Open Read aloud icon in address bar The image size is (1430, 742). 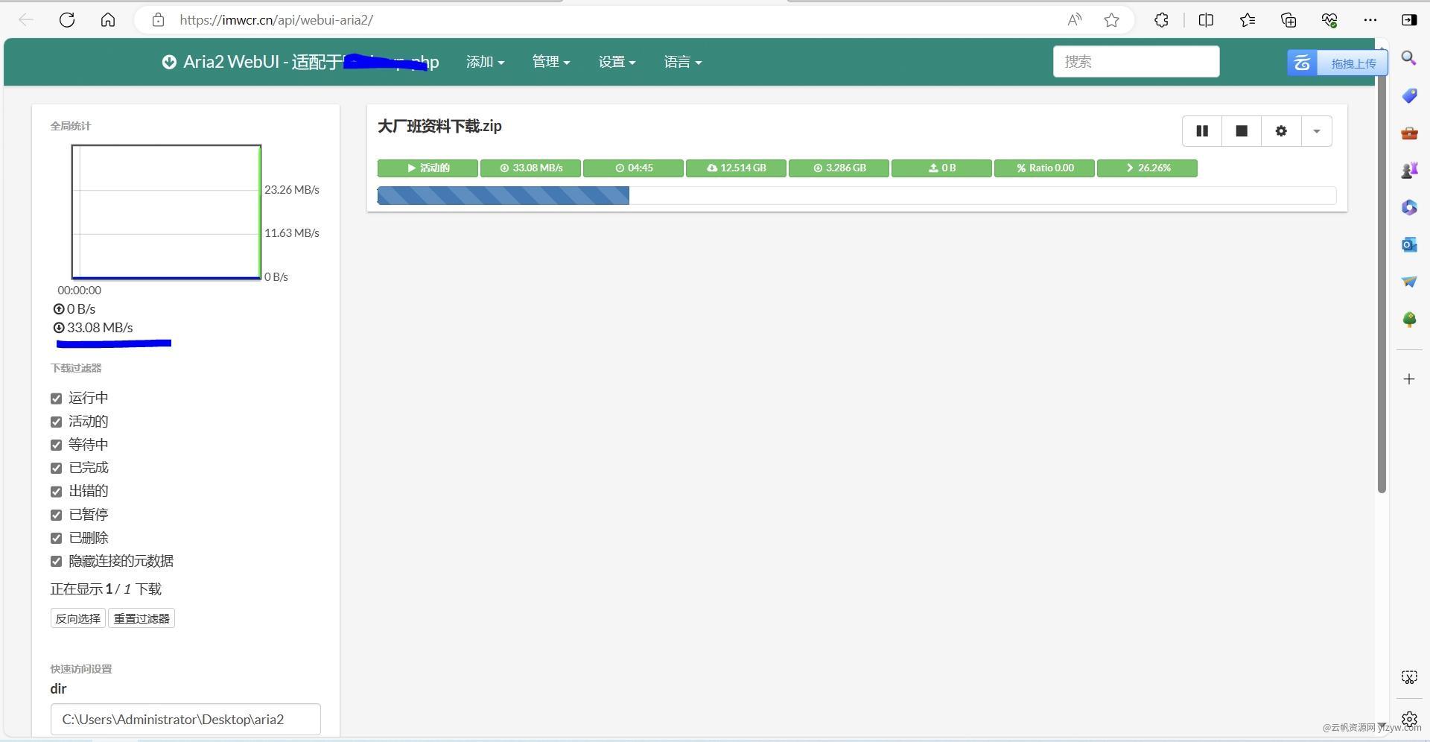click(1074, 20)
